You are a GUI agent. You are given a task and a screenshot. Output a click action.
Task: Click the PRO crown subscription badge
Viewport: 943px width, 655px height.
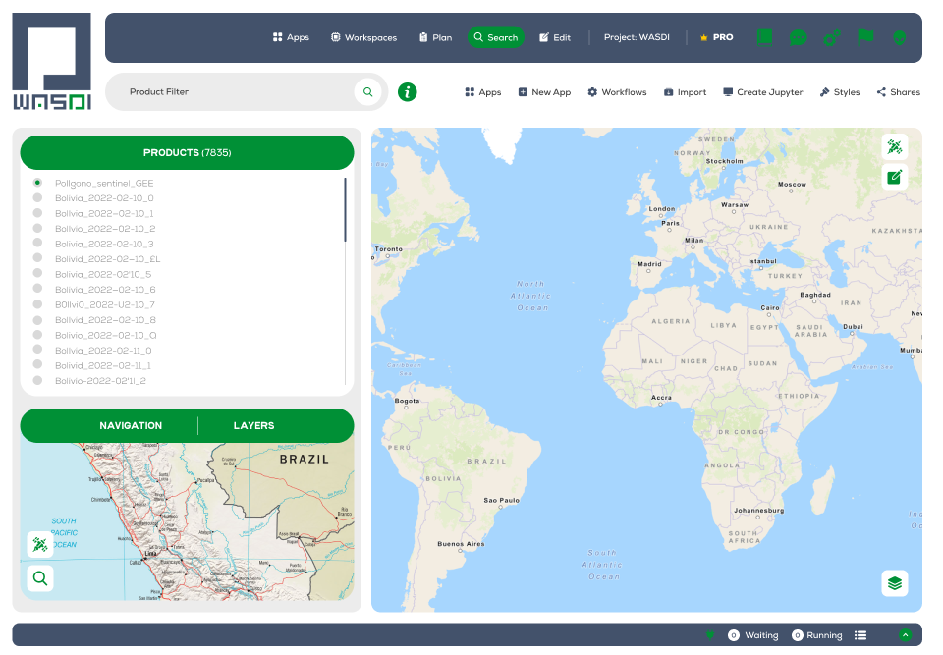[716, 37]
